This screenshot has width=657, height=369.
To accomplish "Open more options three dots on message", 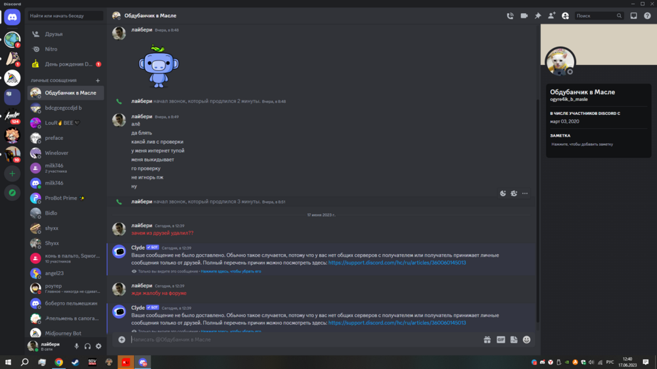I will pos(524,194).
